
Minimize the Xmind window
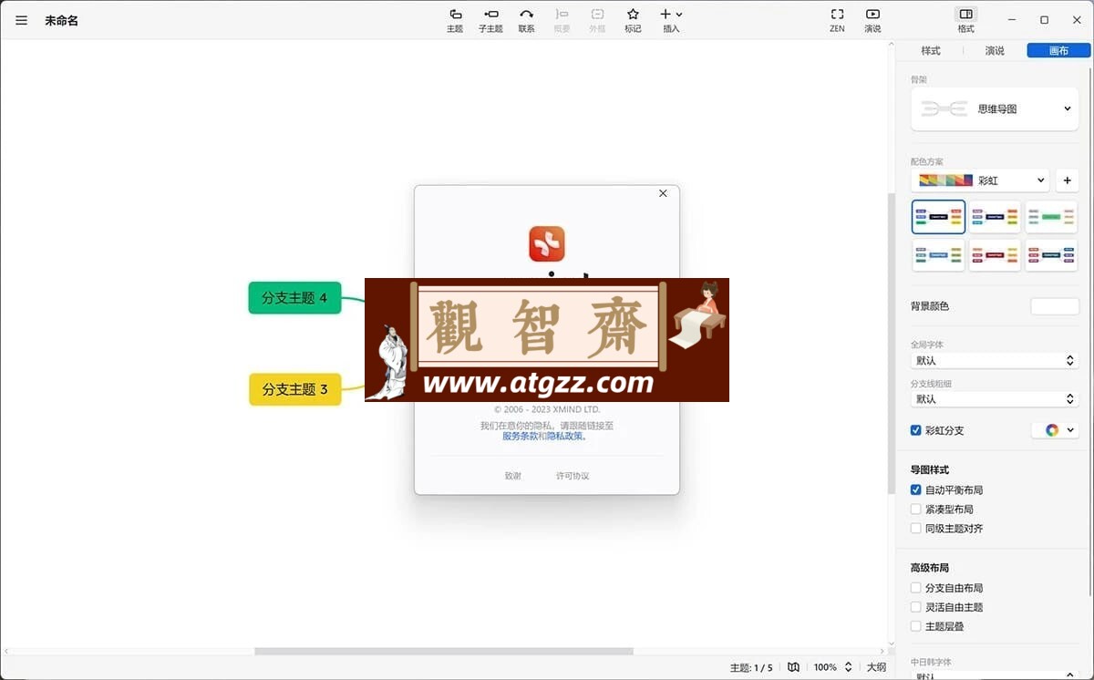1013,20
